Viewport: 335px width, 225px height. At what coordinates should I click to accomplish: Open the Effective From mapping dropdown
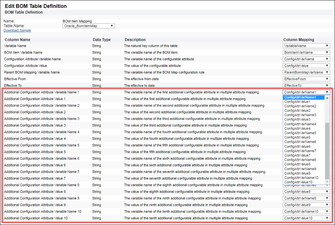click(x=306, y=79)
